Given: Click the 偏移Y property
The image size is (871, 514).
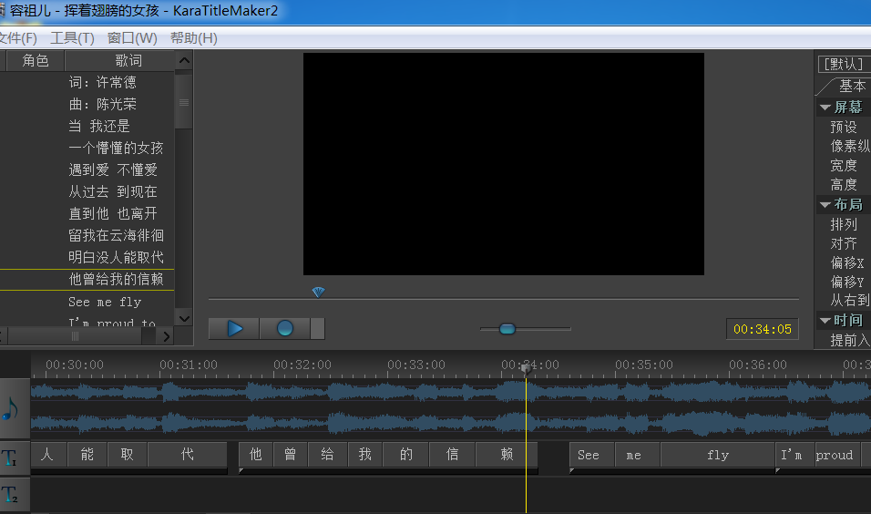Looking at the screenshot, I should (847, 282).
